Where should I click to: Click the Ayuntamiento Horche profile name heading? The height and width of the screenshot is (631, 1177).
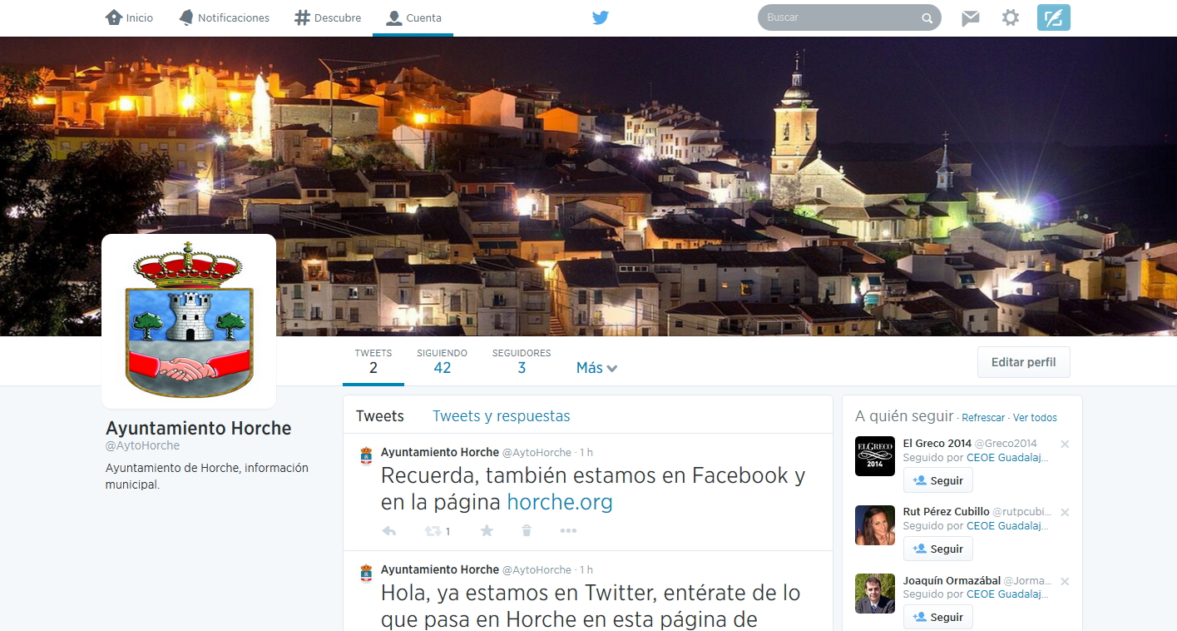pyautogui.click(x=199, y=429)
